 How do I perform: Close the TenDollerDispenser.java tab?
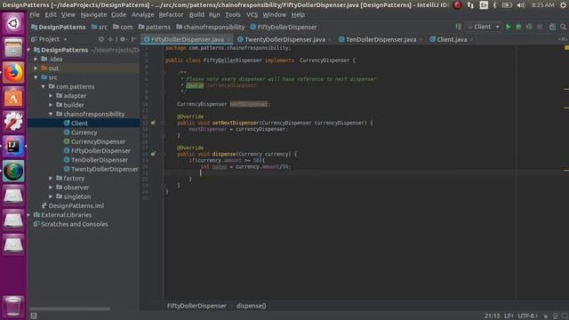click(421, 39)
